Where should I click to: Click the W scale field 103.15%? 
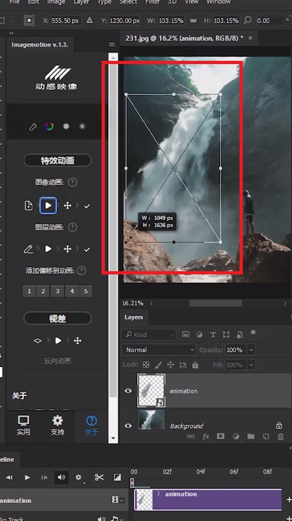coord(171,21)
